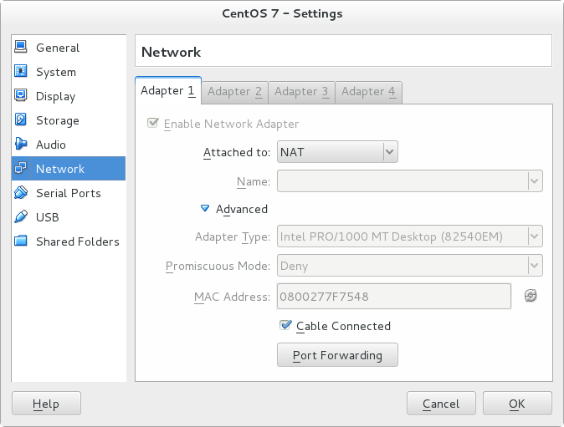Click the Shared Folders folder icon
The width and height of the screenshot is (564, 427).
(x=21, y=241)
